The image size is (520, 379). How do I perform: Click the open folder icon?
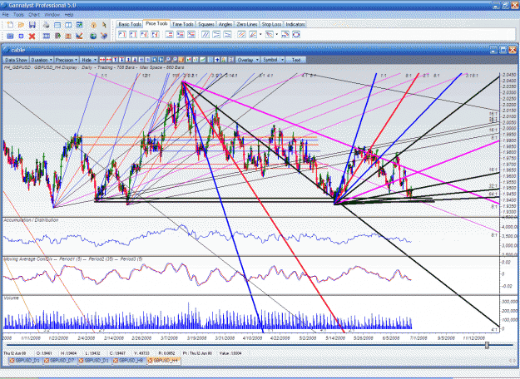click(22, 25)
